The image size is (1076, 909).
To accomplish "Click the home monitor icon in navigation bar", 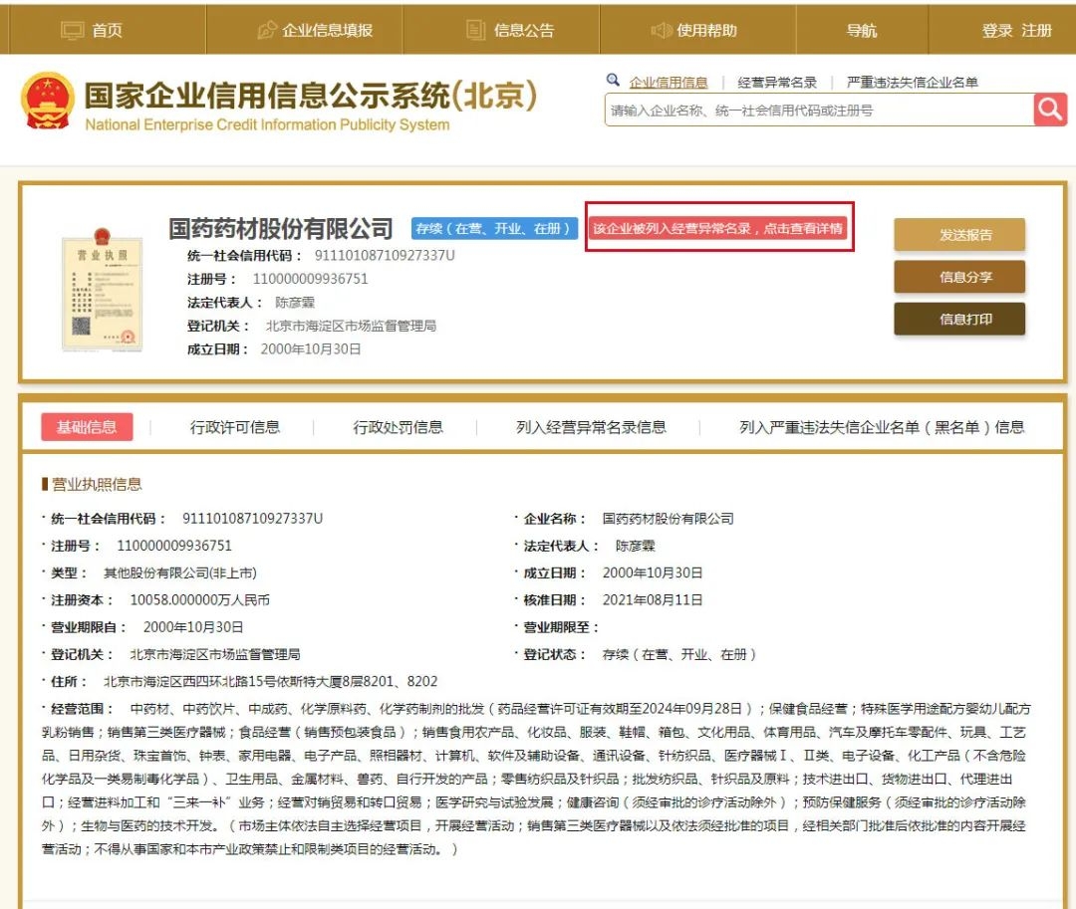I will (72, 30).
